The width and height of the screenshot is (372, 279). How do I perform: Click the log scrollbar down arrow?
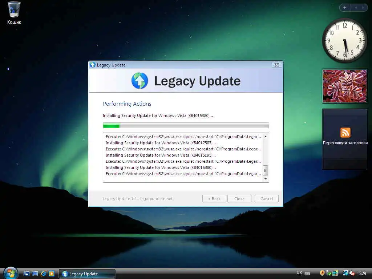(266, 179)
